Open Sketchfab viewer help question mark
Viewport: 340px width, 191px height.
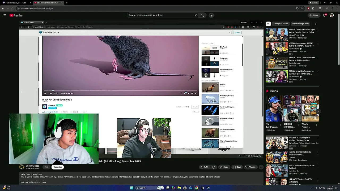click(181, 93)
